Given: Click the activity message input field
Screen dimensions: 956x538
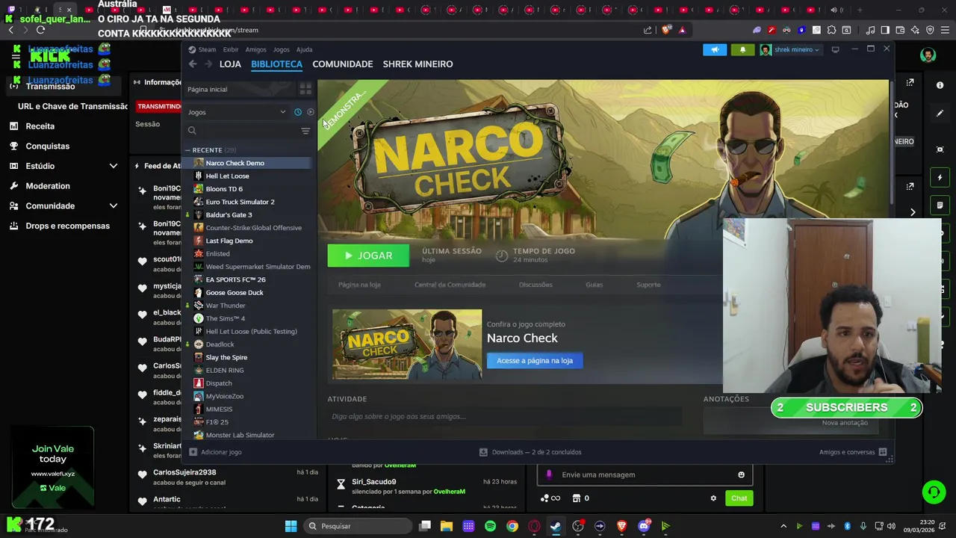Looking at the screenshot, I should coord(504,416).
